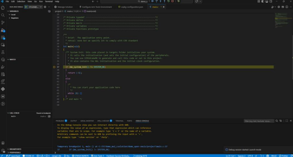This screenshot has height=157, width=293.
Task: Click the debug console filter field
Action: pos(259,121)
